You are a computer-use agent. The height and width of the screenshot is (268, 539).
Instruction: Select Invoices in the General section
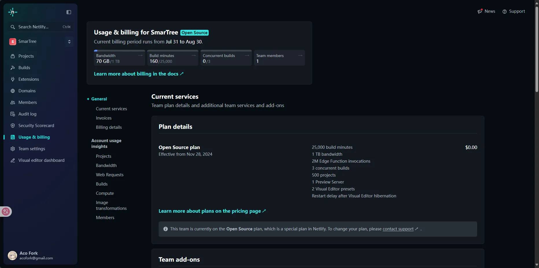104,118
